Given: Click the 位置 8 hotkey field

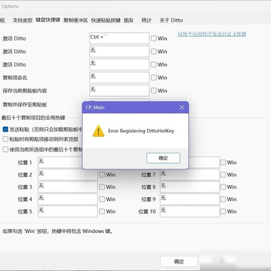Looking at the screenshot, I should pyautogui.click(x=190, y=187).
